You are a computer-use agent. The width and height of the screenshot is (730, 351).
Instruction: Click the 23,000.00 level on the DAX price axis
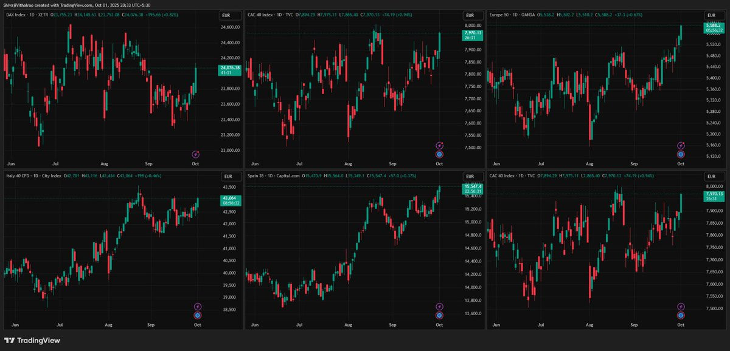(230, 151)
